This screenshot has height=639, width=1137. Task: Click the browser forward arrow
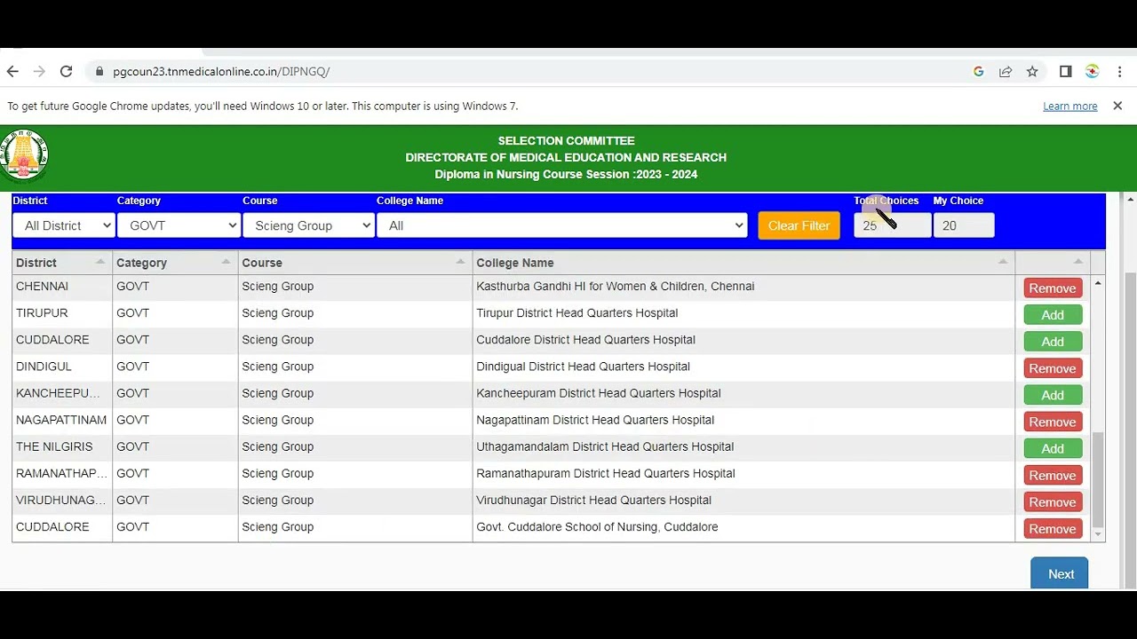click(39, 72)
